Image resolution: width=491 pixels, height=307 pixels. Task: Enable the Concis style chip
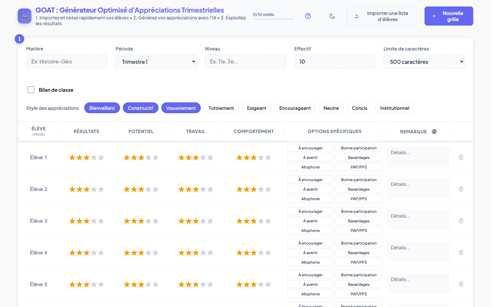359,108
